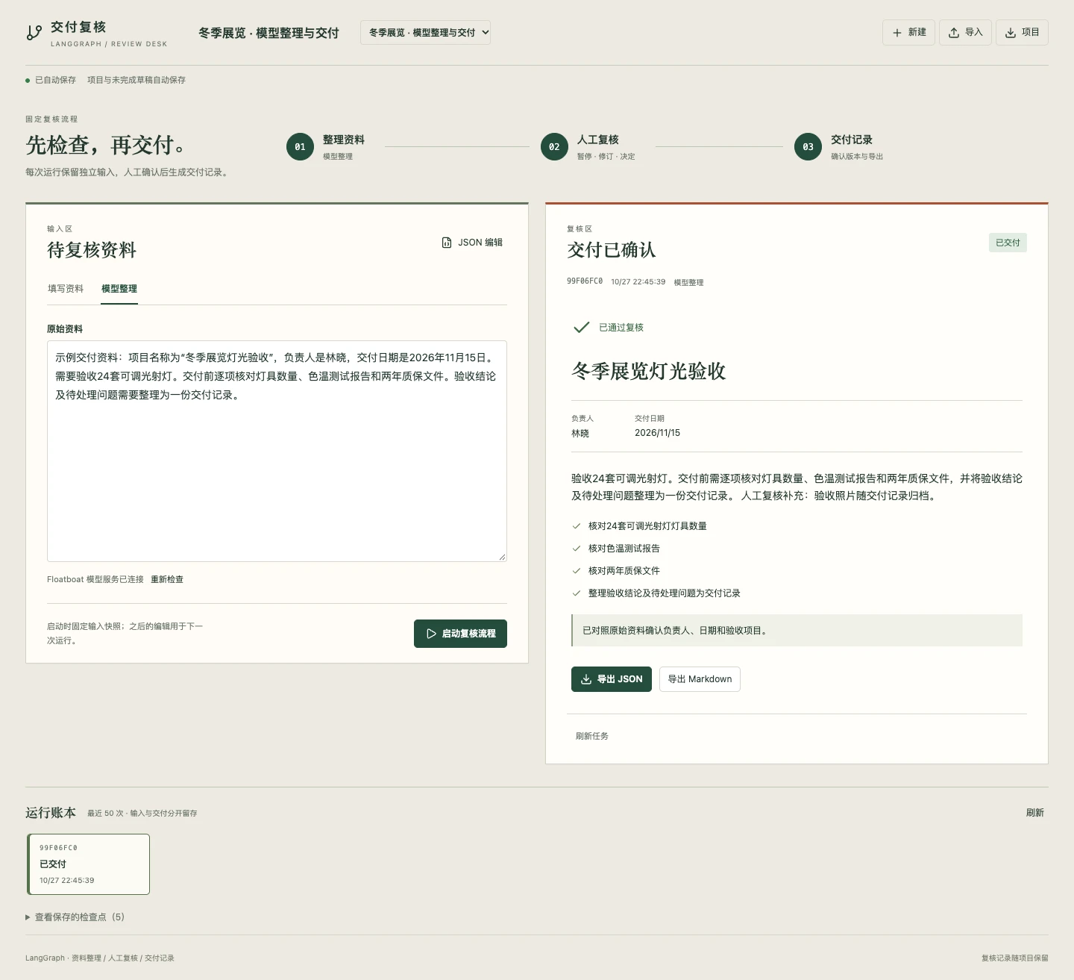
Task: Click the upload icon in 导入 button
Action: 954,33
